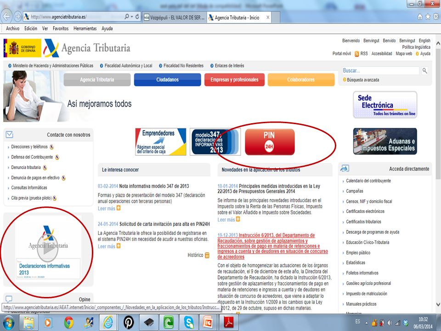Click the gray Agencia Tributaria nav button

tap(97, 80)
